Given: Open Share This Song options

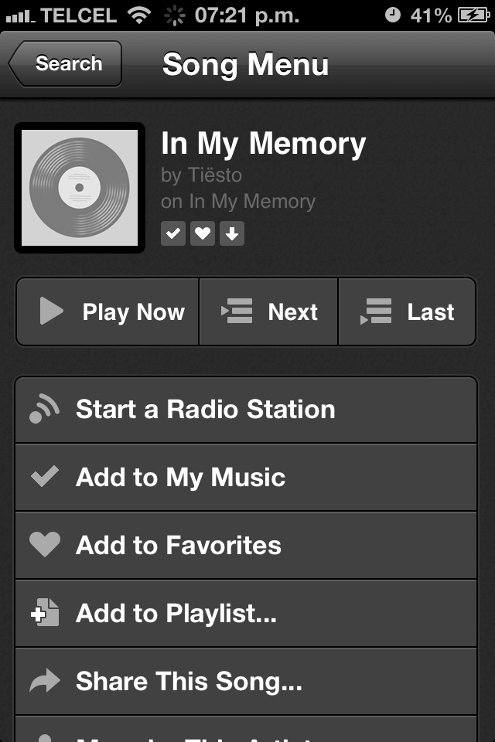Looking at the screenshot, I should point(189,681).
